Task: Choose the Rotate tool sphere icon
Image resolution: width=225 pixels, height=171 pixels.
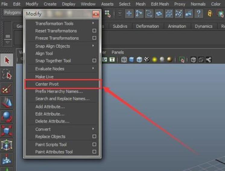Action: (7, 117)
